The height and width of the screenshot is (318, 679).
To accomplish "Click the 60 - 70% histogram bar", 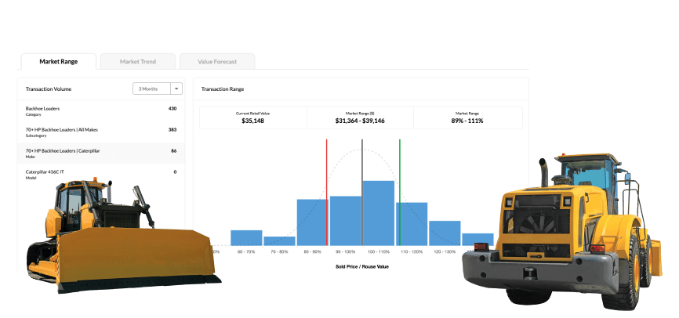I will point(246,238).
